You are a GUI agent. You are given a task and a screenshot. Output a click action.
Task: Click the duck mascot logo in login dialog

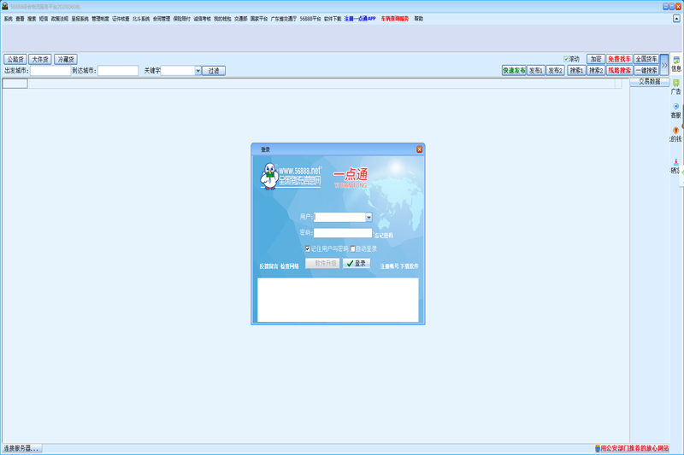point(269,177)
